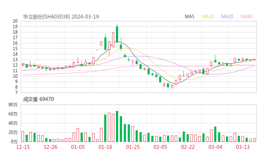
Task: Click the lowest red candlestick near price 8
Action: 172,86
